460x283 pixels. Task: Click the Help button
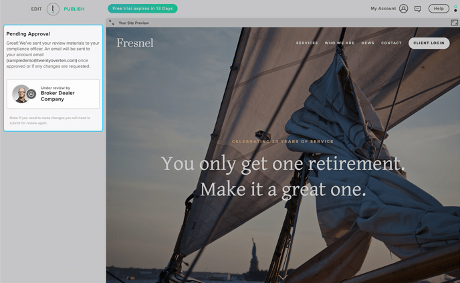439,9
